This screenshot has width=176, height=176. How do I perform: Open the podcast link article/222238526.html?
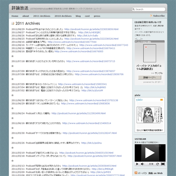pyautogui.click(x=92, y=39)
